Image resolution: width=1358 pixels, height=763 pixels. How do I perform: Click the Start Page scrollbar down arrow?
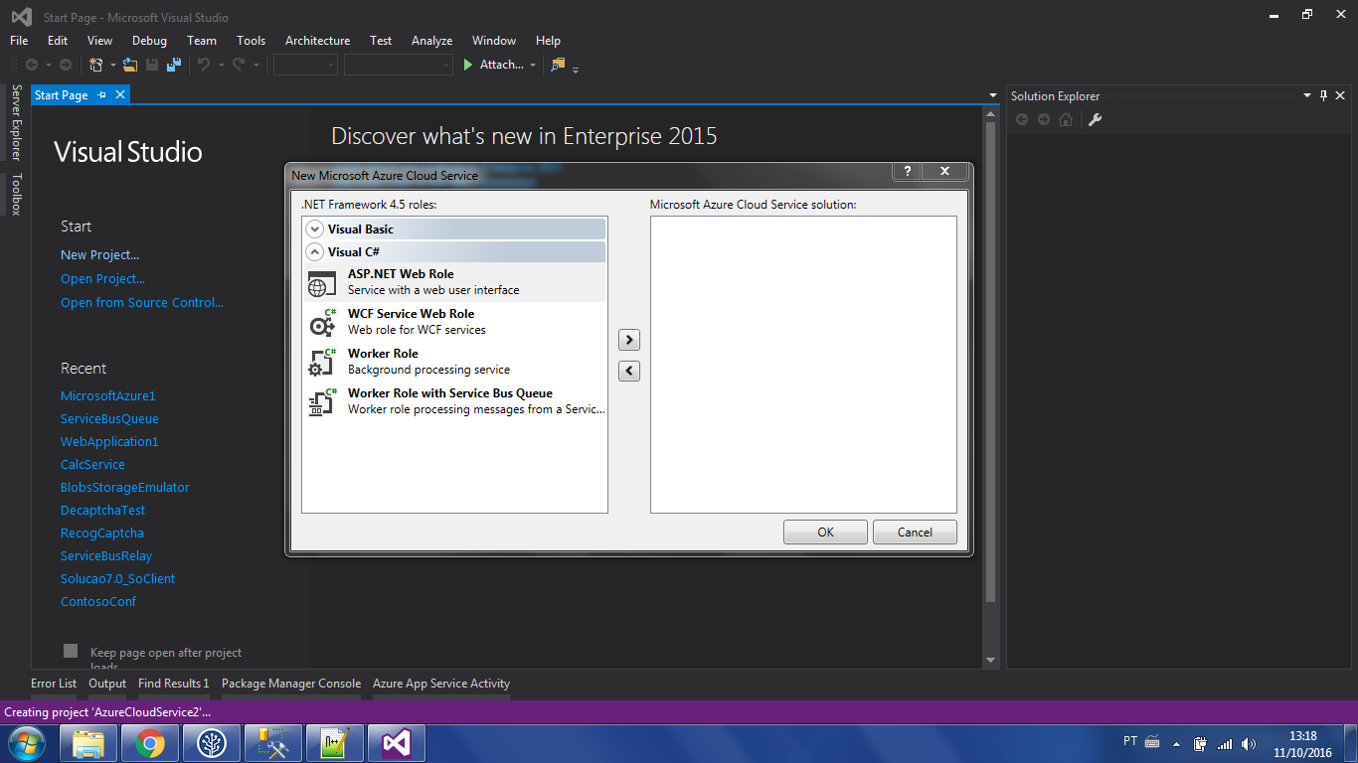pyautogui.click(x=990, y=661)
